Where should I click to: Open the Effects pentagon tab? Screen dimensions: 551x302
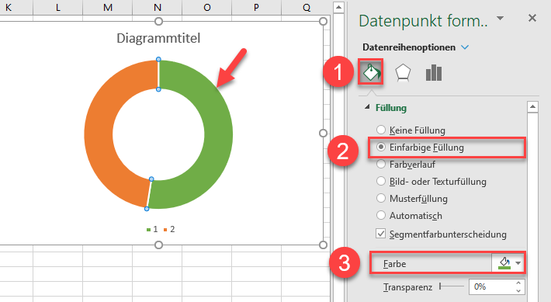tap(403, 73)
